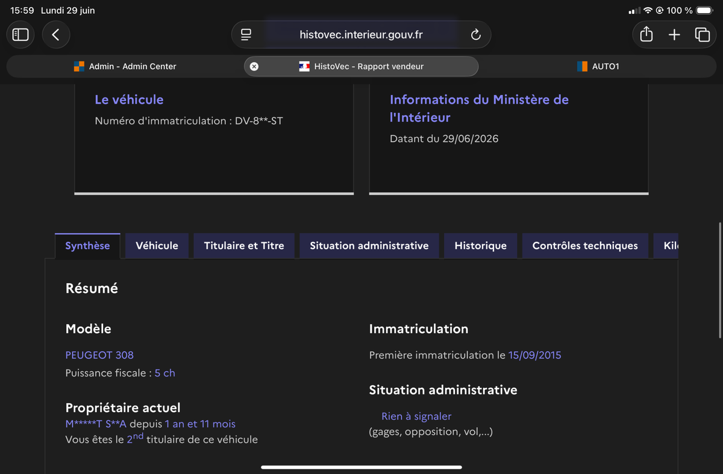Viewport: 723px width, 474px height.
Task: Open the share sheet icon
Action: click(646, 35)
